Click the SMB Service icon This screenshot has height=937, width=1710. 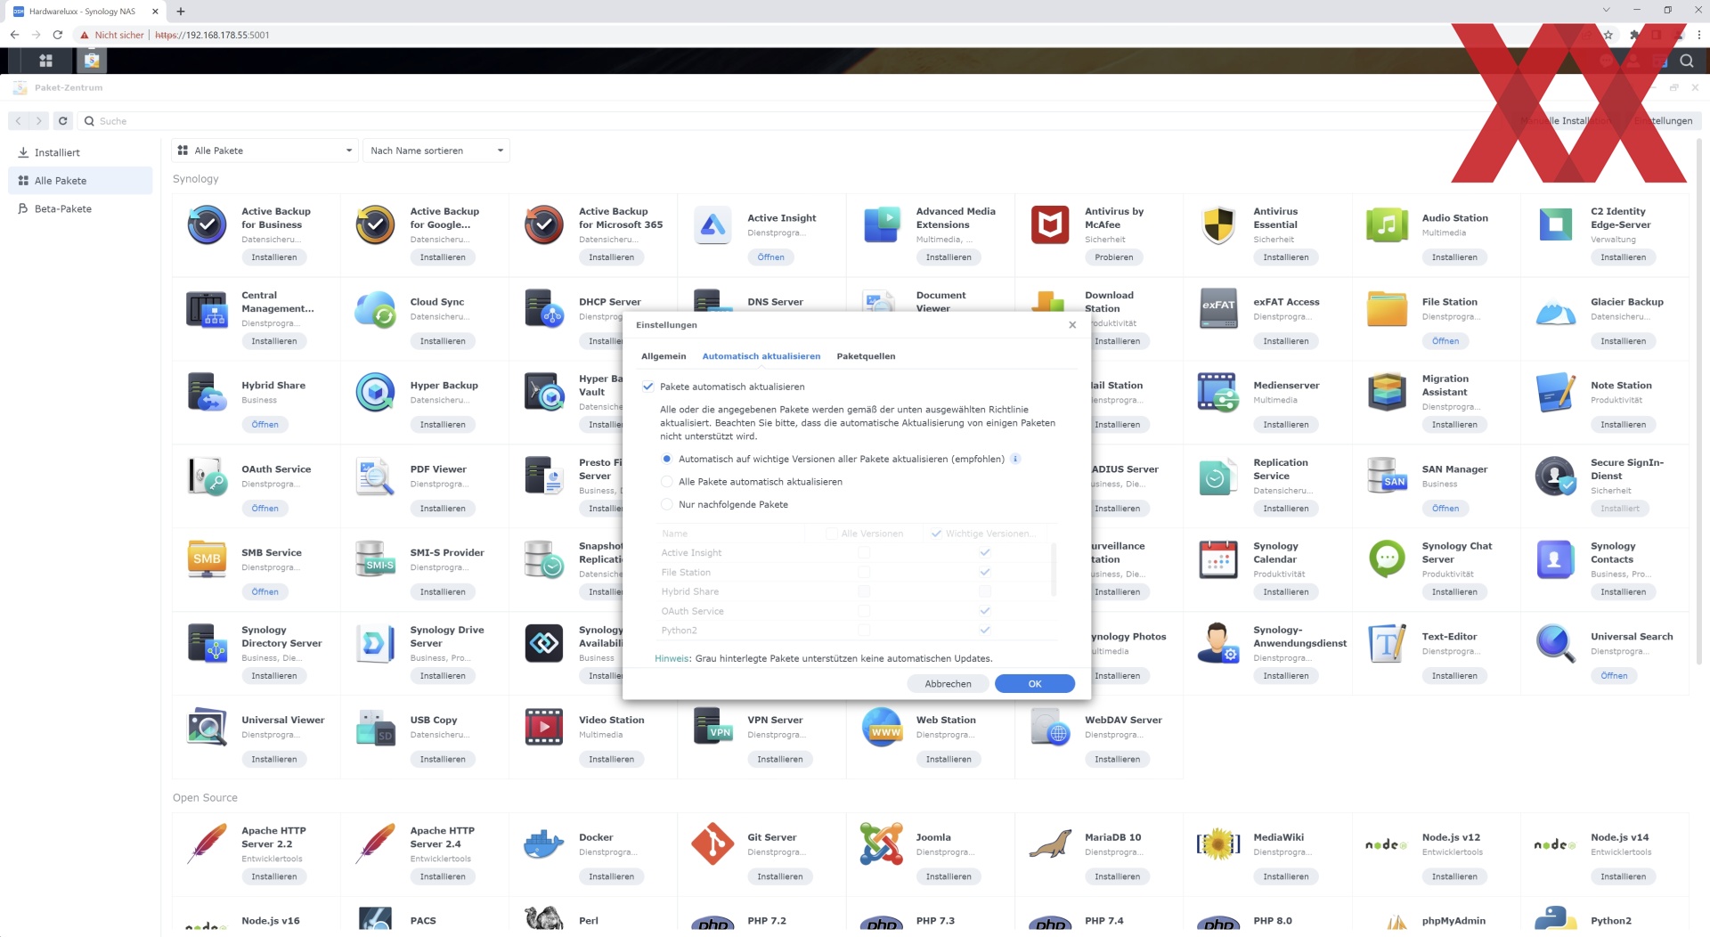click(207, 559)
